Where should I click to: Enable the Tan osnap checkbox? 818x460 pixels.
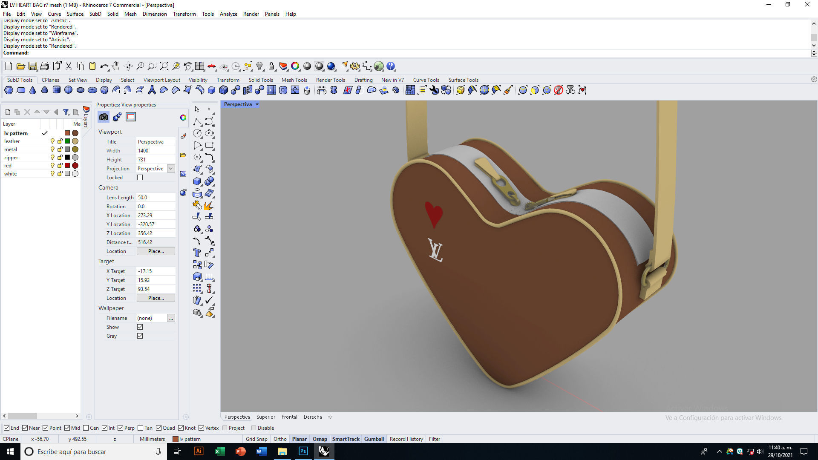[x=141, y=428]
